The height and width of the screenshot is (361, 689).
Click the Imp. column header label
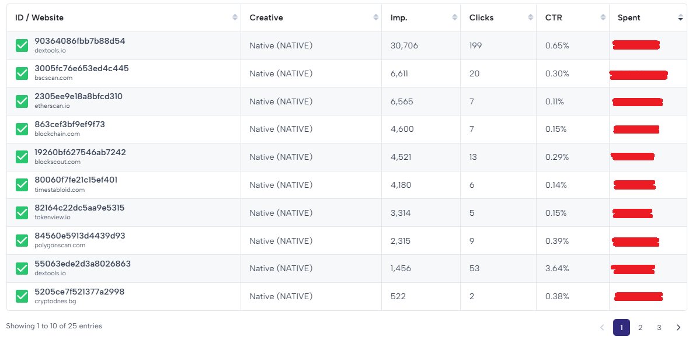[x=399, y=17]
